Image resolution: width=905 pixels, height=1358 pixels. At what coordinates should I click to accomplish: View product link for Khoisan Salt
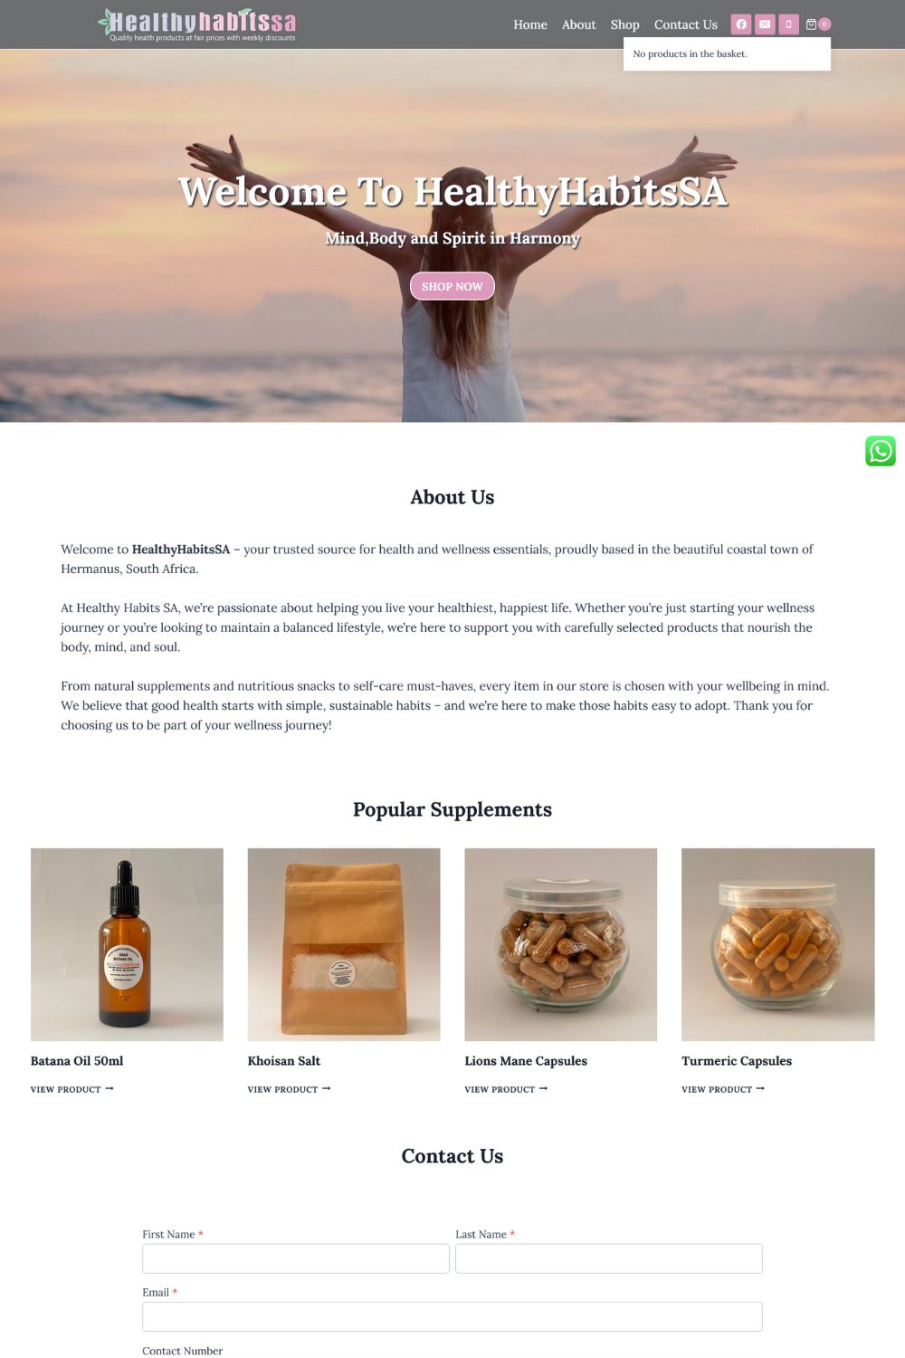(289, 1089)
